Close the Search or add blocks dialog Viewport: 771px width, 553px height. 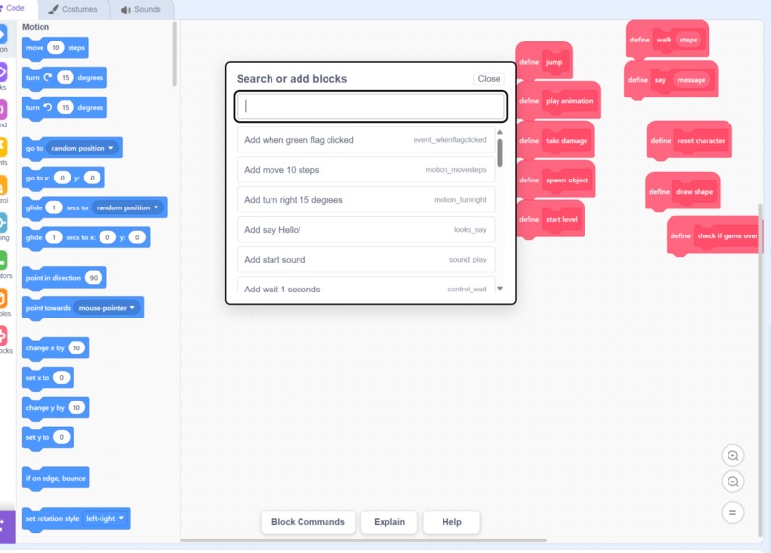[x=489, y=78]
